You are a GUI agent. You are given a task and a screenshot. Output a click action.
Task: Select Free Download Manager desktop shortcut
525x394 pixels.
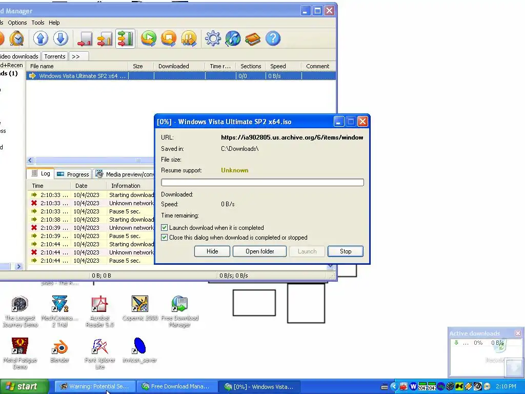180,311
